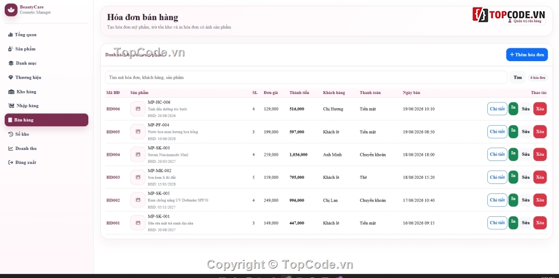Focus the invoice search input field

click(x=306, y=77)
